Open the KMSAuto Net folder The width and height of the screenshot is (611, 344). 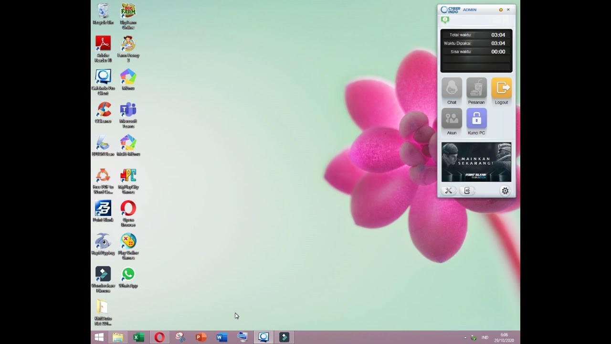[x=103, y=312]
